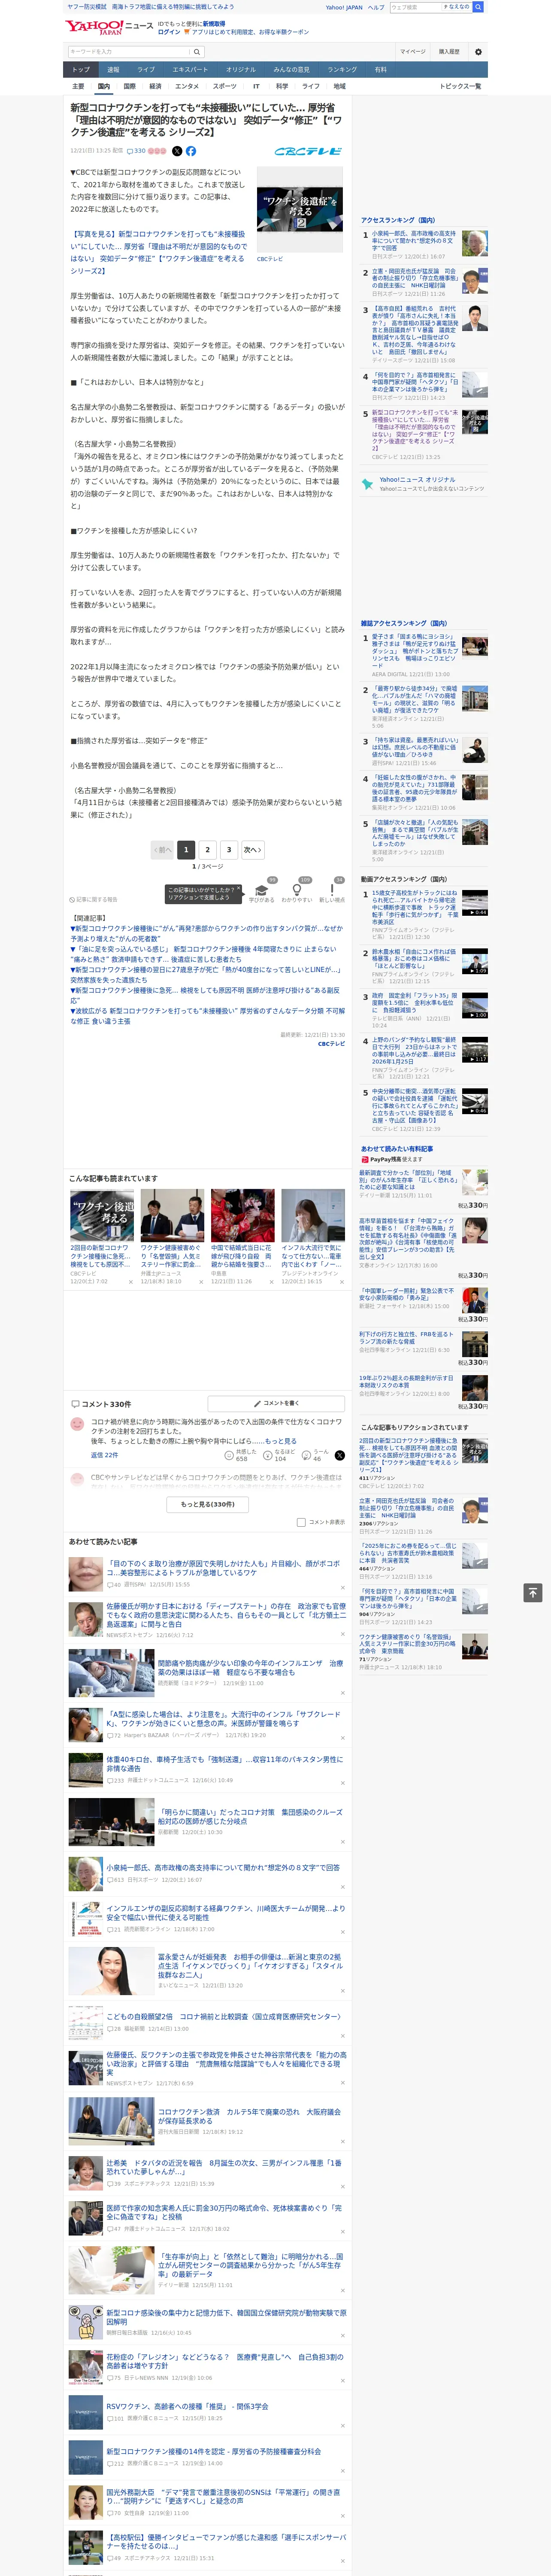551x2576 pixels.
Task: Click Yahoo! JAPAN link at top right
Action: click(344, 7)
